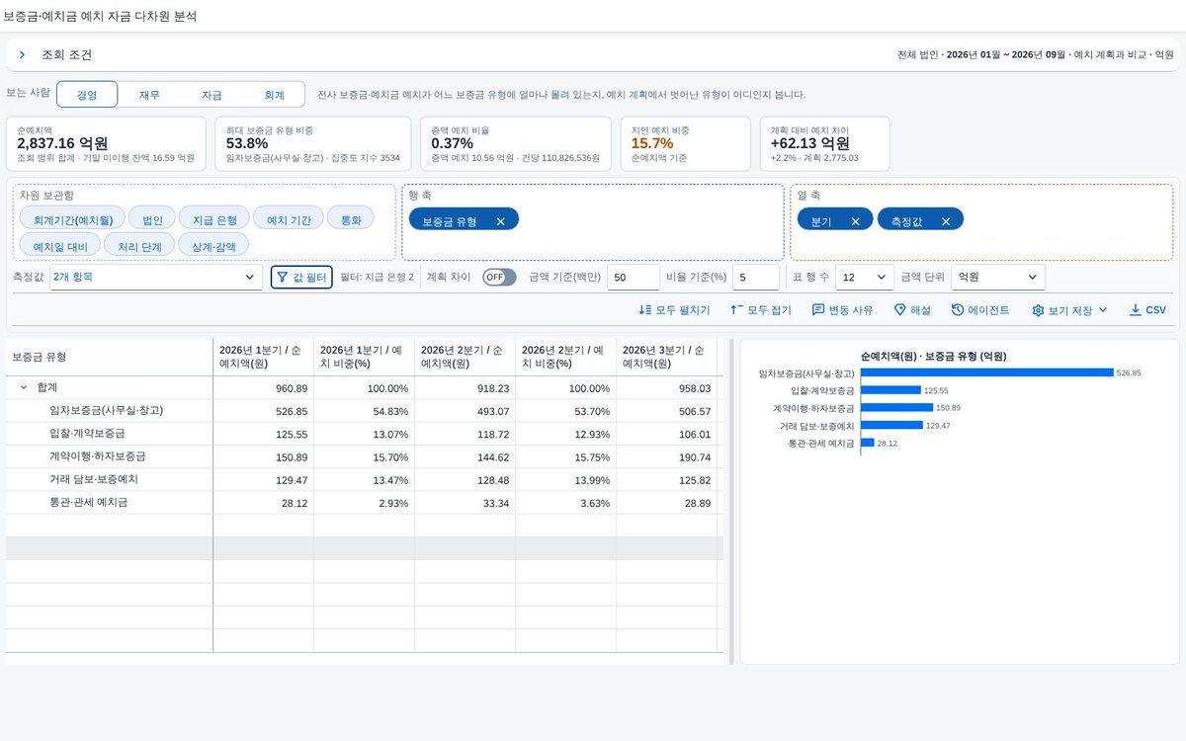Click 모두 펼치기 expand-all icon button
1186x741 pixels.
(x=674, y=310)
